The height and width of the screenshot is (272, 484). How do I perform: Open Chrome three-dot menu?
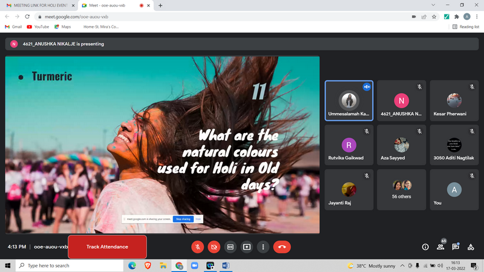coord(477,17)
